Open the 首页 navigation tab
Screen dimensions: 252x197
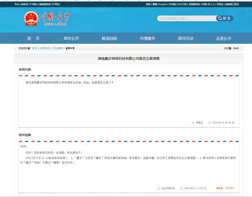[33, 38]
